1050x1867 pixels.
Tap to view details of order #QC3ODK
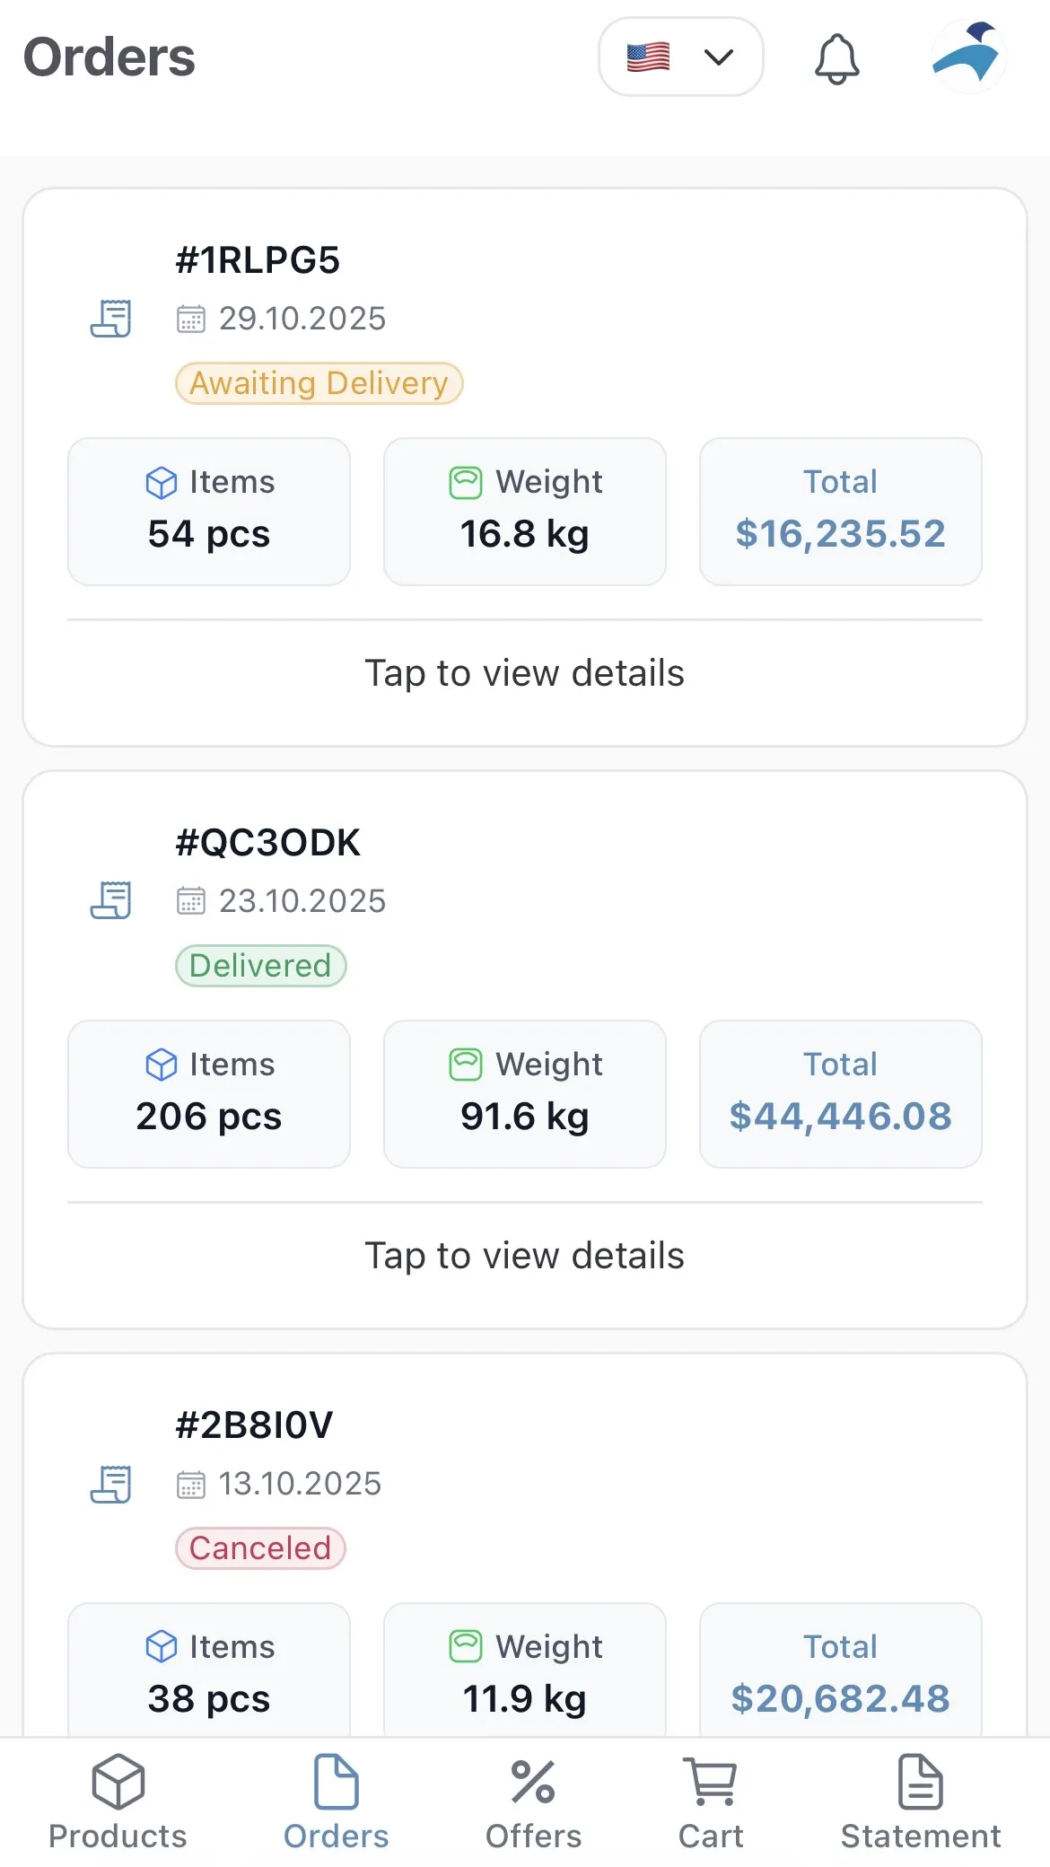[524, 1255]
